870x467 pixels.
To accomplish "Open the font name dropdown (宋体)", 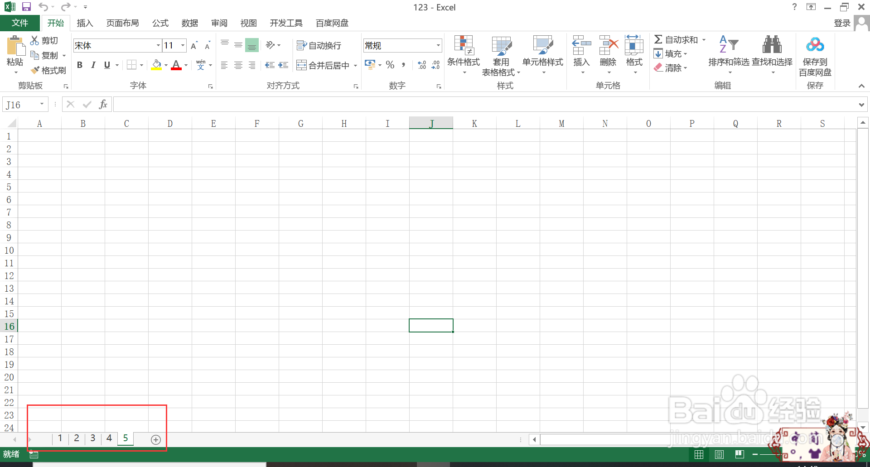I will tap(158, 45).
